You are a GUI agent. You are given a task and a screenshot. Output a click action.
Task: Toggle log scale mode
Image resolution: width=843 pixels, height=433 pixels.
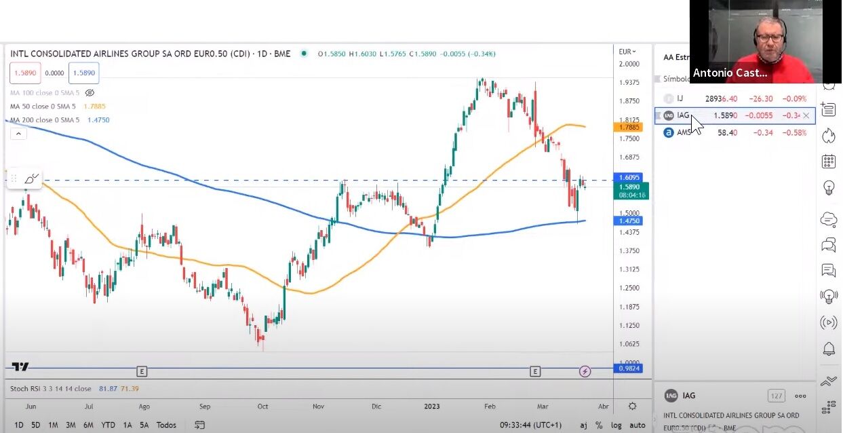point(616,425)
